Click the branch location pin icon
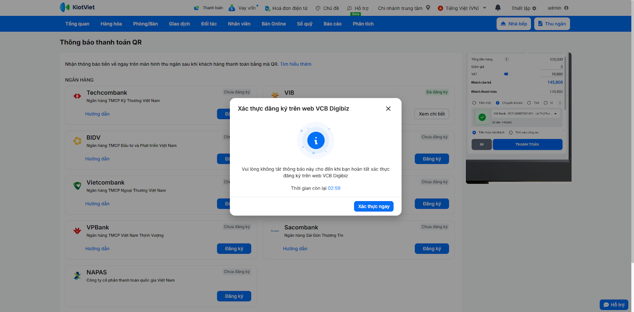This screenshot has width=634, height=312. click(x=428, y=8)
